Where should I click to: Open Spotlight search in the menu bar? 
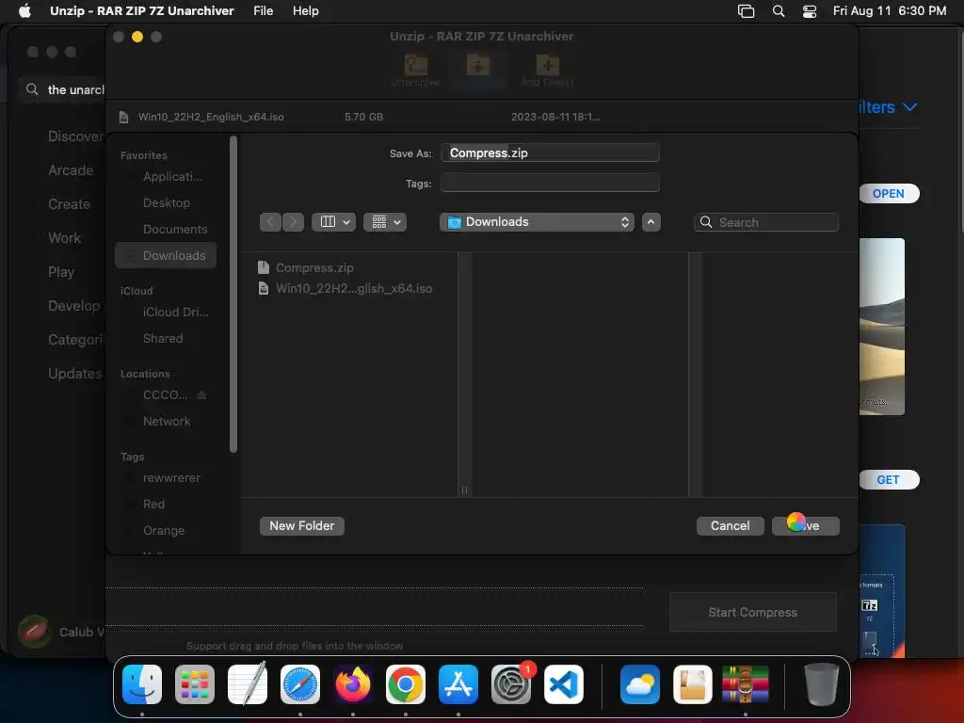pos(779,11)
